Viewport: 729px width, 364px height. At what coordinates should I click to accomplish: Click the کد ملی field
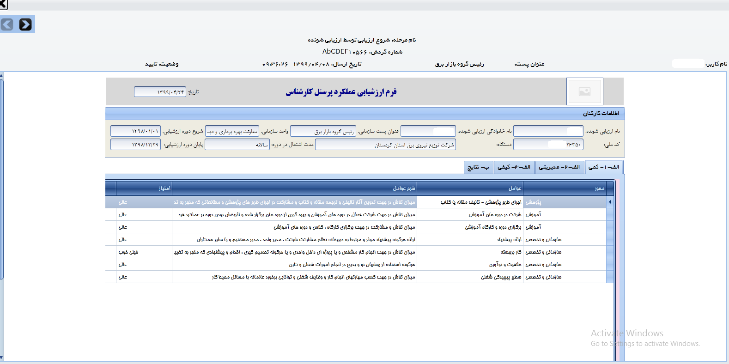(548, 145)
